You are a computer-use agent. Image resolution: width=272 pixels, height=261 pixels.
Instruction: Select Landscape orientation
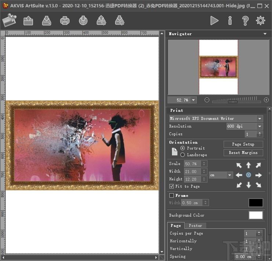(183, 155)
